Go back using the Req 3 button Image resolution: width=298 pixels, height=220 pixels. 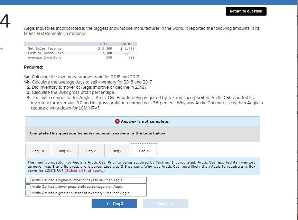[x=114, y=204]
